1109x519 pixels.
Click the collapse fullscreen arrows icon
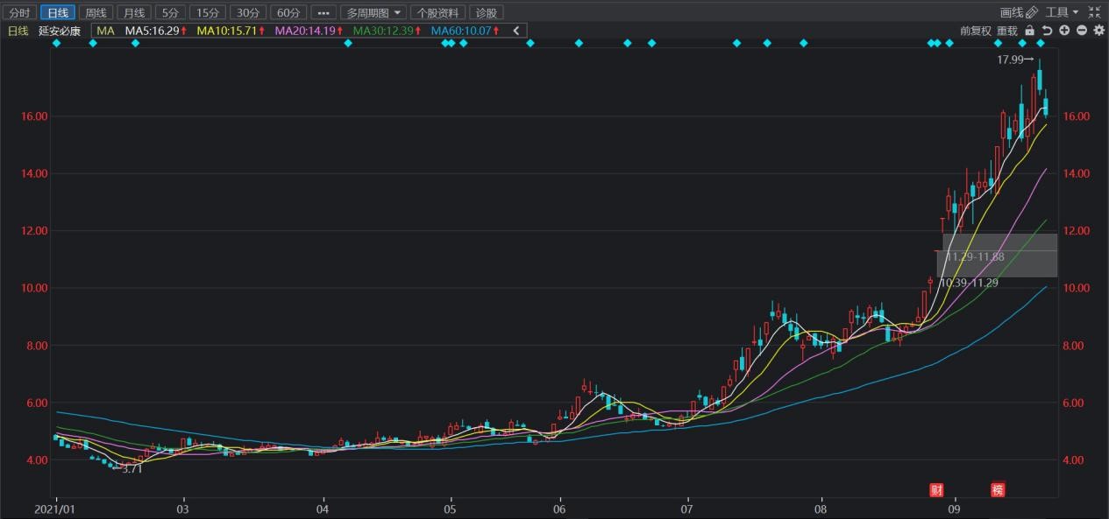click(x=1094, y=12)
